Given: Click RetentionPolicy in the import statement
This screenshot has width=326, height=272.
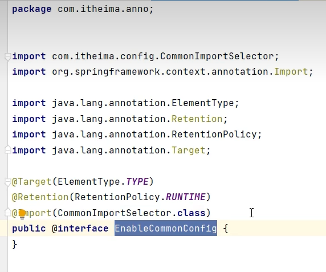Looking at the screenshot, I should 214,135.
